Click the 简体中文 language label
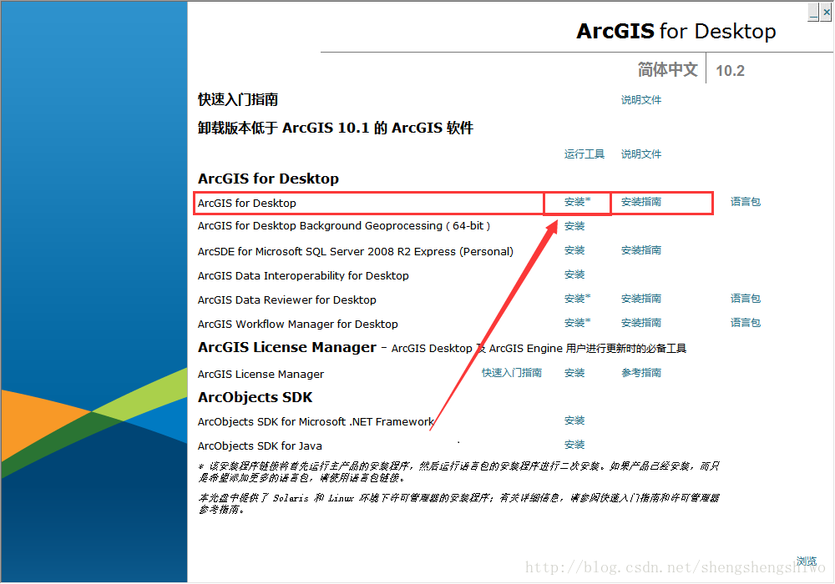This screenshot has height=584, width=835. 668,70
